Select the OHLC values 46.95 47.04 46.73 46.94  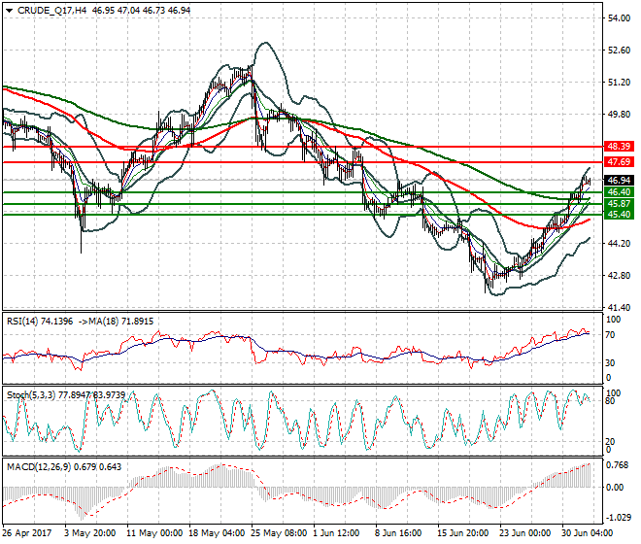[x=141, y=11]
